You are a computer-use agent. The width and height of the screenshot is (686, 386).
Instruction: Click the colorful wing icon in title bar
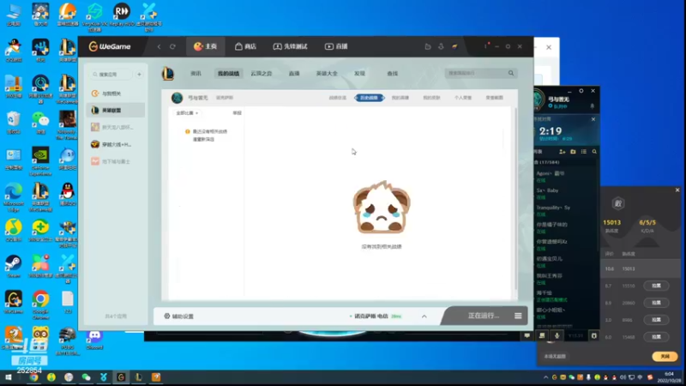click(454, 46)
